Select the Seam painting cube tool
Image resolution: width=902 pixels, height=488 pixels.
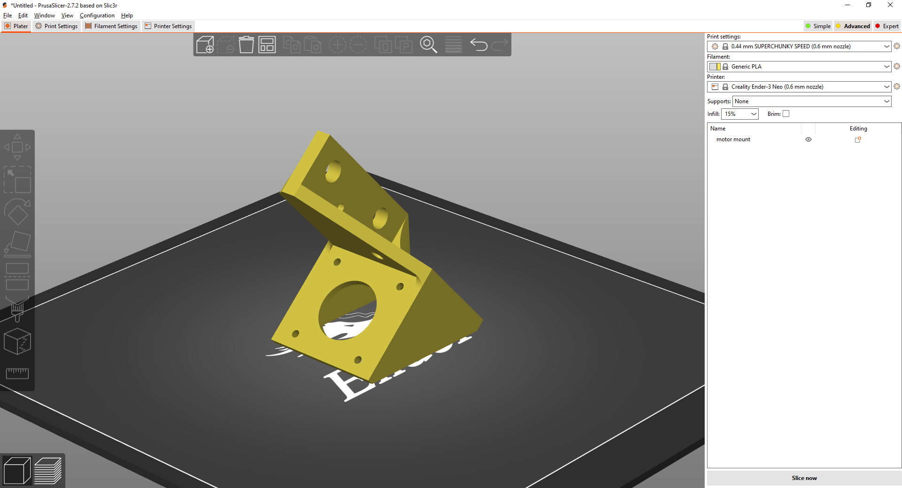tap(17, 341)
